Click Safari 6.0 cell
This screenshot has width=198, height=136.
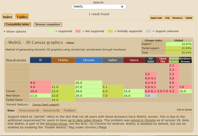pos(113,91)
